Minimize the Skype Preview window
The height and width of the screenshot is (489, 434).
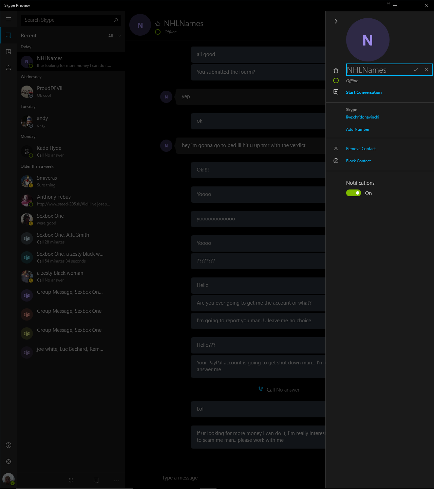coord(395,5)
